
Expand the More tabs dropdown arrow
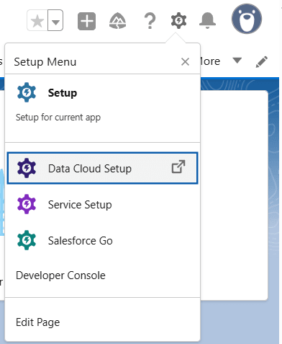coord(237,61)
